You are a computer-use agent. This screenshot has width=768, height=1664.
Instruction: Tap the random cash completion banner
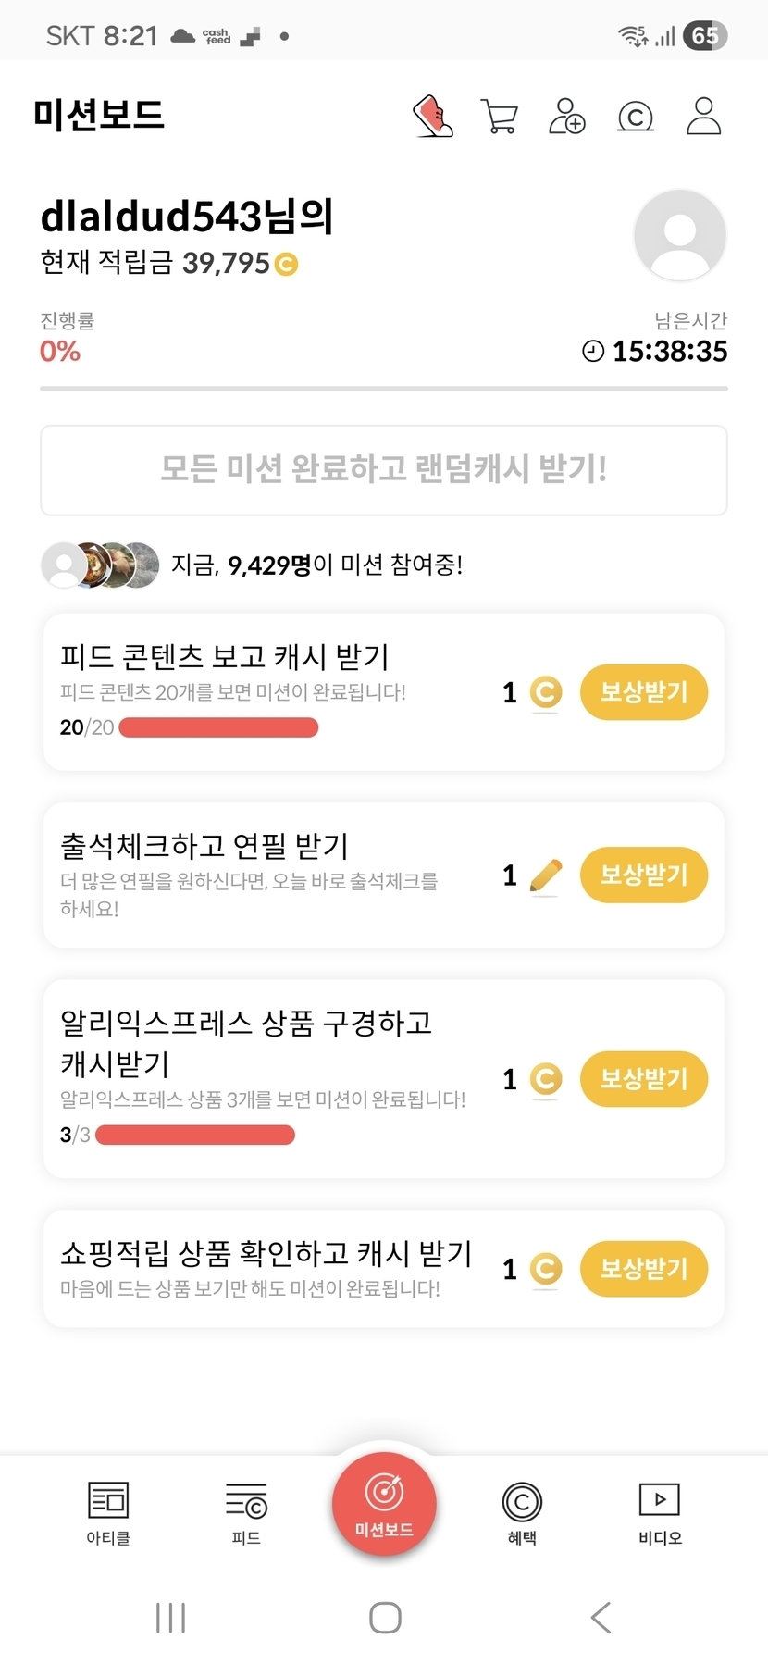(x=384, y=470)
